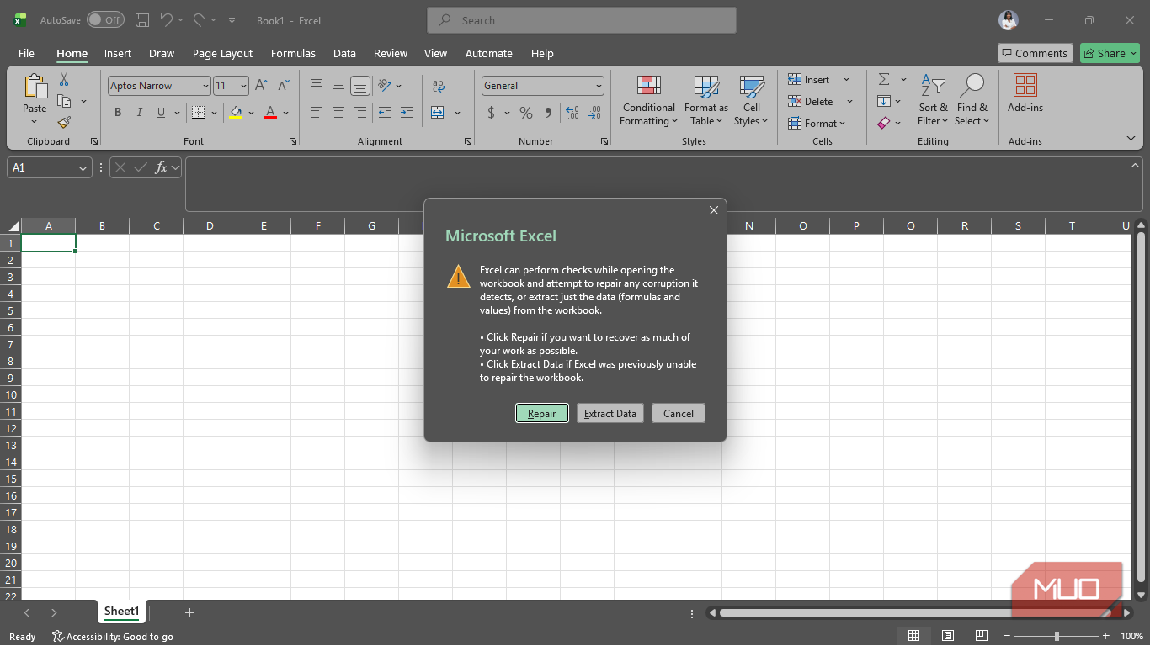Decrease the cell indent
This screenshot has height=646, width=1150.
pos(385,113)
